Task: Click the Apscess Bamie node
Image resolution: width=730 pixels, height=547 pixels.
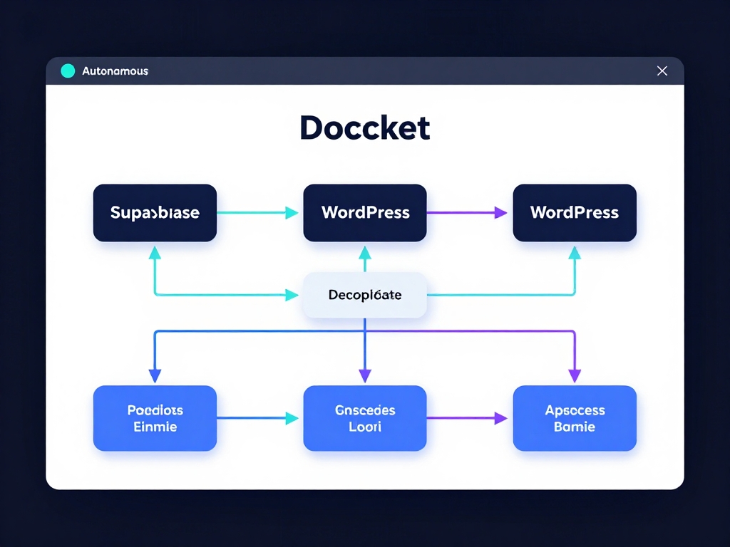Action: coord(575,418)
